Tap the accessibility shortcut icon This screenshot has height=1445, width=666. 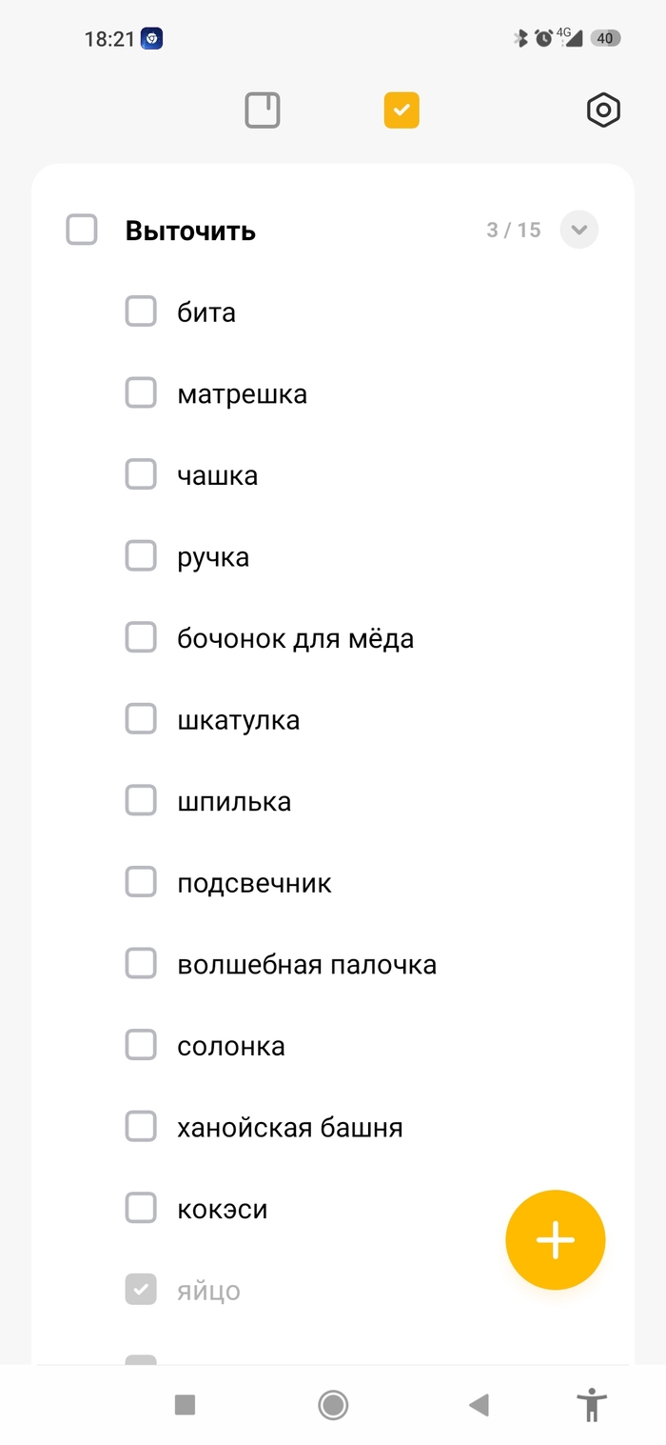coord(592,1405)
